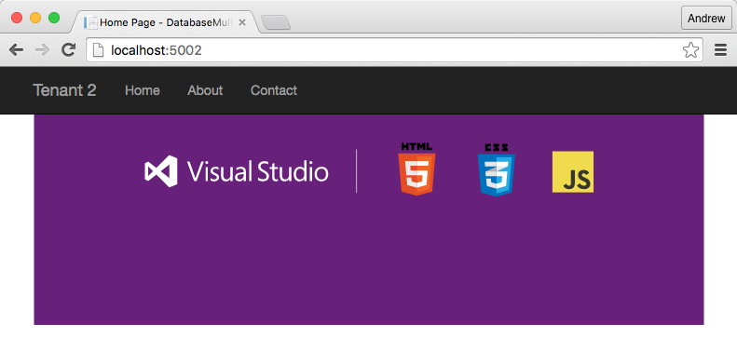Click the Visual Studio logo

coord(237,171)
